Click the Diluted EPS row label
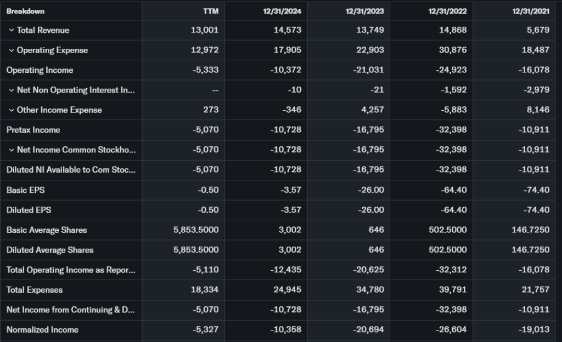This screenshot has width=562, height=342. (x=29, y=210)
